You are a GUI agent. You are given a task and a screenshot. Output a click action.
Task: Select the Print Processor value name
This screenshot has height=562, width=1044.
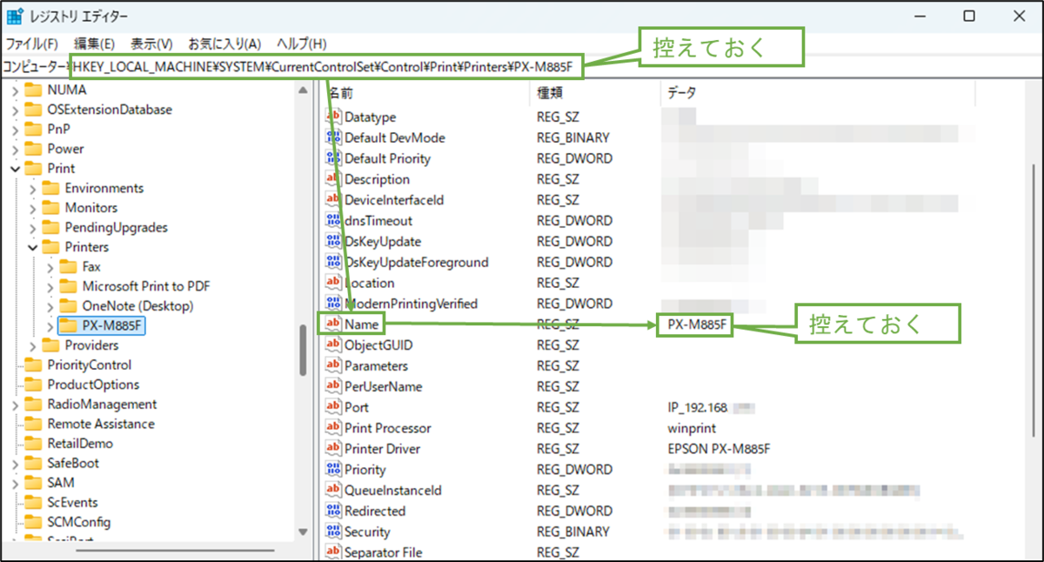click(387, 428)
